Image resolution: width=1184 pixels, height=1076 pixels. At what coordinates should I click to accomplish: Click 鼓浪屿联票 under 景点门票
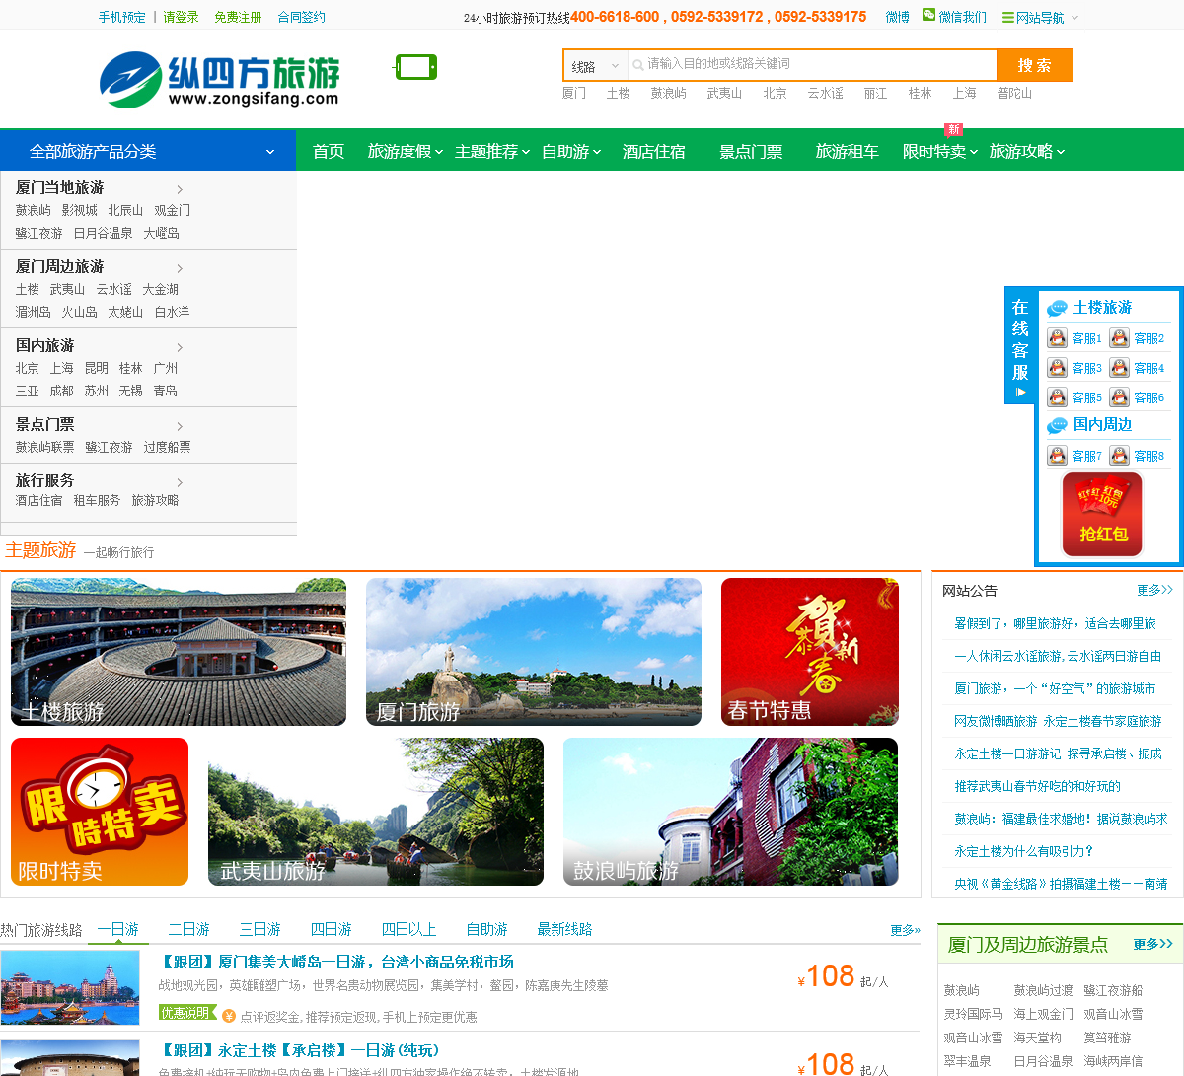click(x=44, y=447)
